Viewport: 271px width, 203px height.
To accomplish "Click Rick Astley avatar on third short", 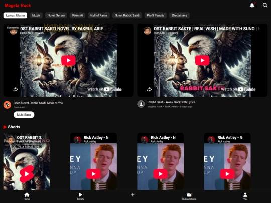I will click(x=211, y=140).
